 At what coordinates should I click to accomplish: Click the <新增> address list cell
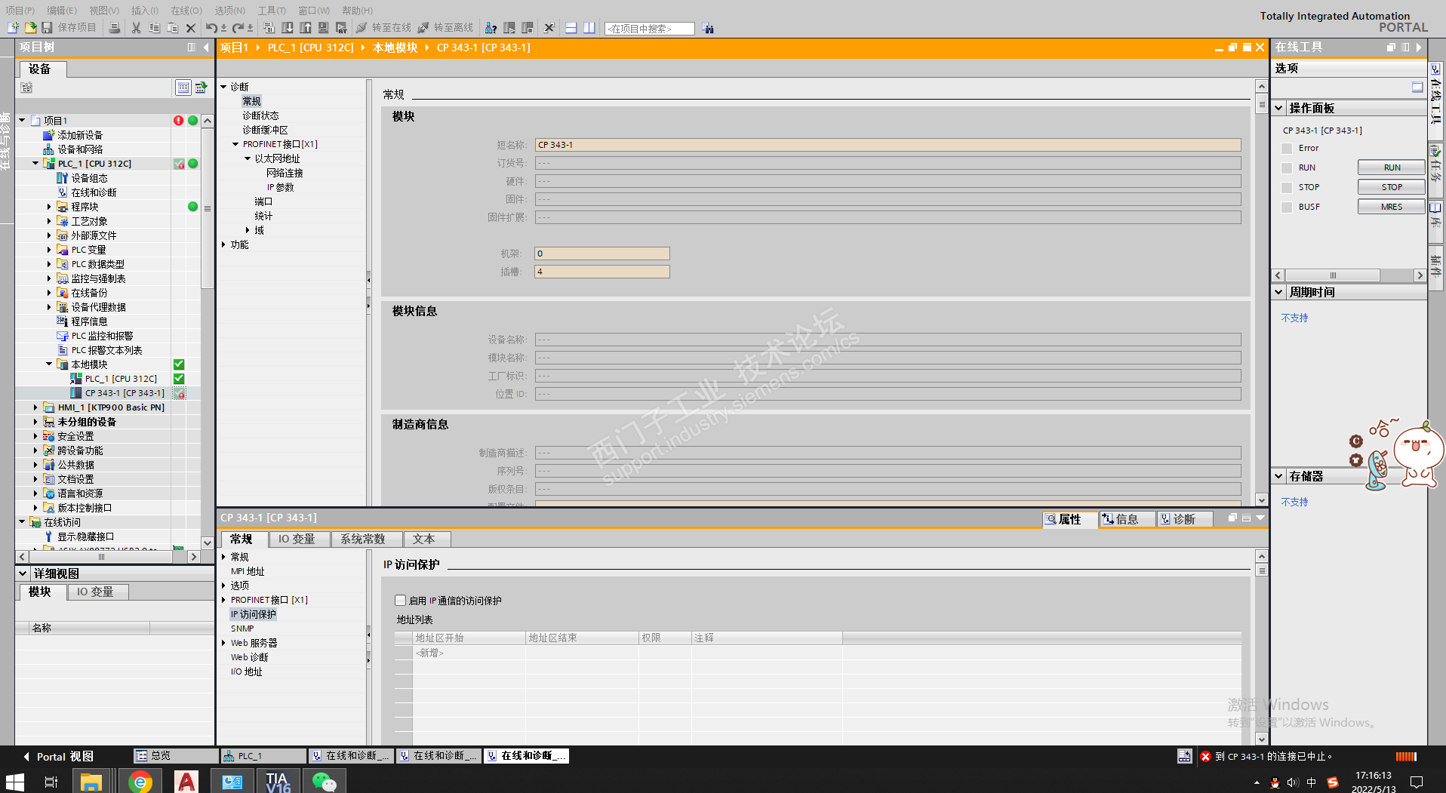[469, 653]
